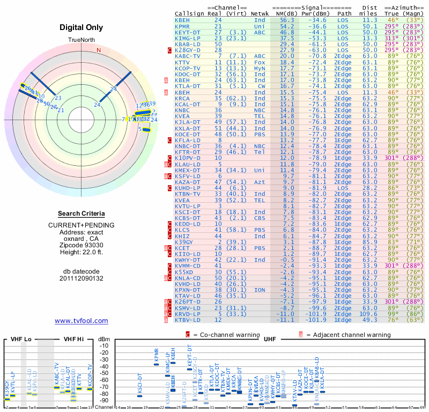This screenshot has width=429, height=412.
Task: Click the Adjacent channel warning legend icon
Action: point(301,335)
